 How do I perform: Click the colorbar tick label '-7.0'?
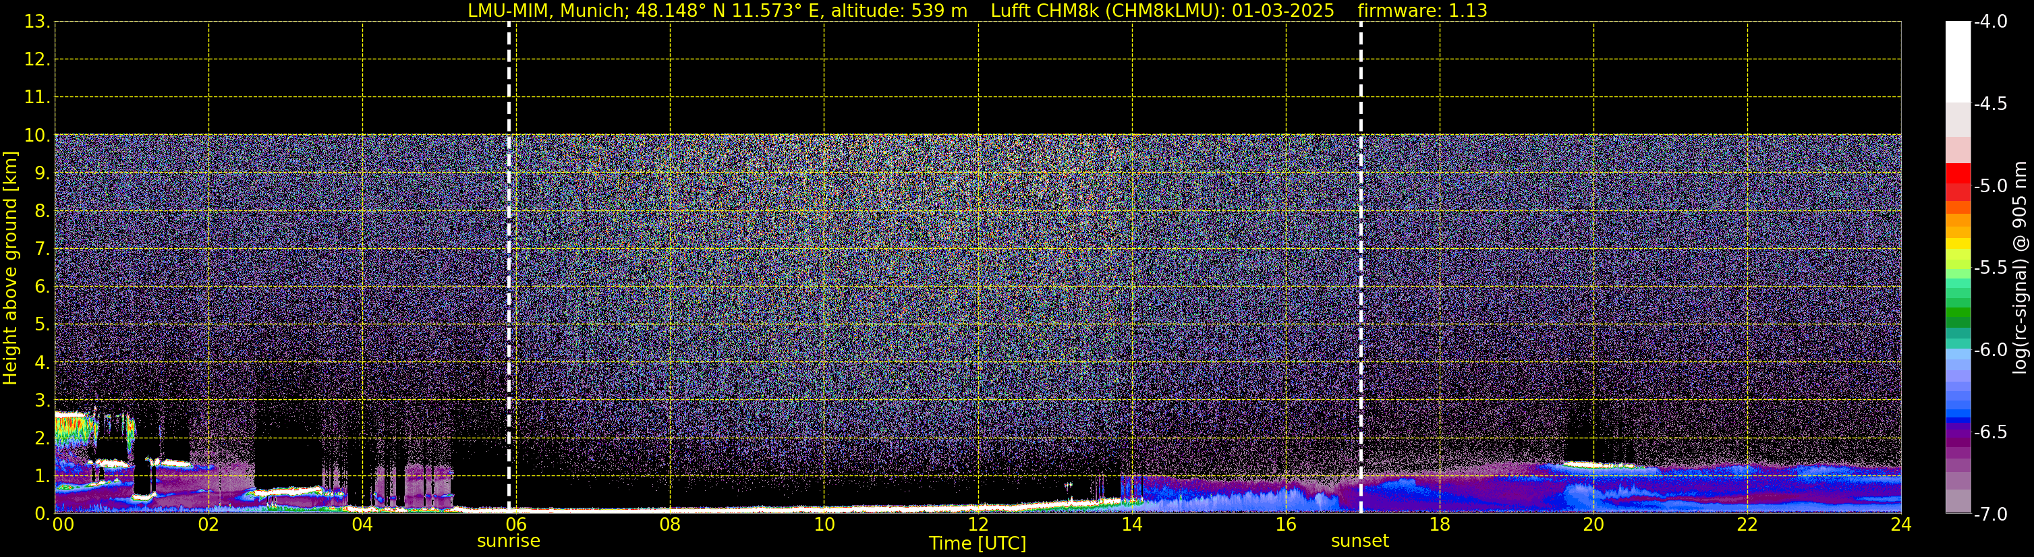coord(1989,515)
